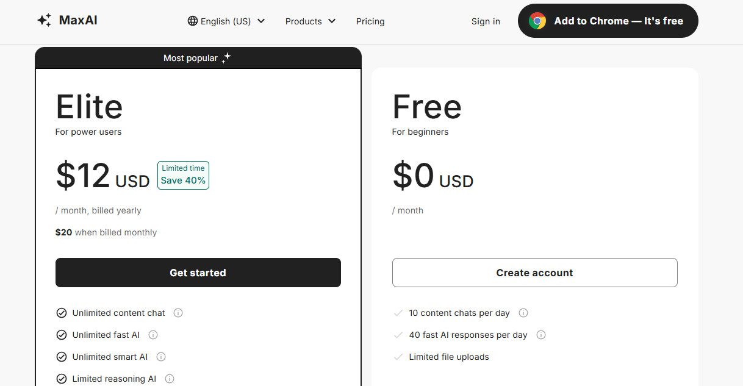Click Get started on the Elite plan
The image size is (743, 386).
(x=198, y=273)
